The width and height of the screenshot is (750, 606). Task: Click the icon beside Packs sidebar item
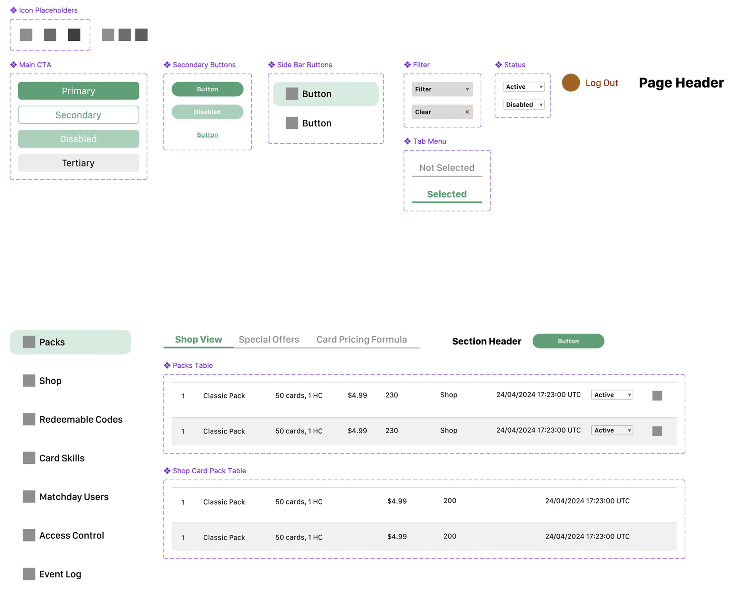coord(29,342)
